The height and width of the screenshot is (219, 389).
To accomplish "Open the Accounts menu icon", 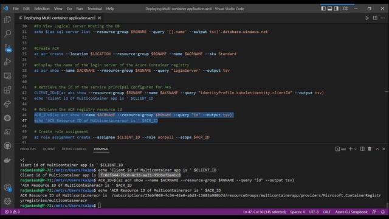I will point(7,187).
